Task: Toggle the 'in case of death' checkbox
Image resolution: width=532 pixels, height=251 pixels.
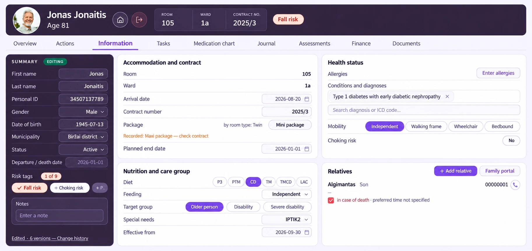Action: 331,200
